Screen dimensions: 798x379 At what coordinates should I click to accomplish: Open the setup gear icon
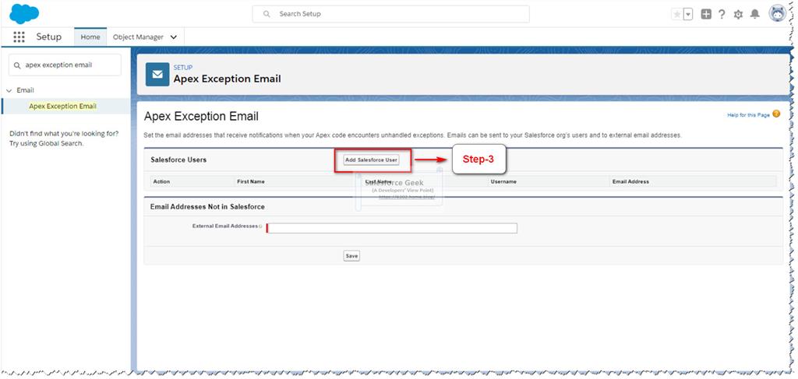point(738,15)
